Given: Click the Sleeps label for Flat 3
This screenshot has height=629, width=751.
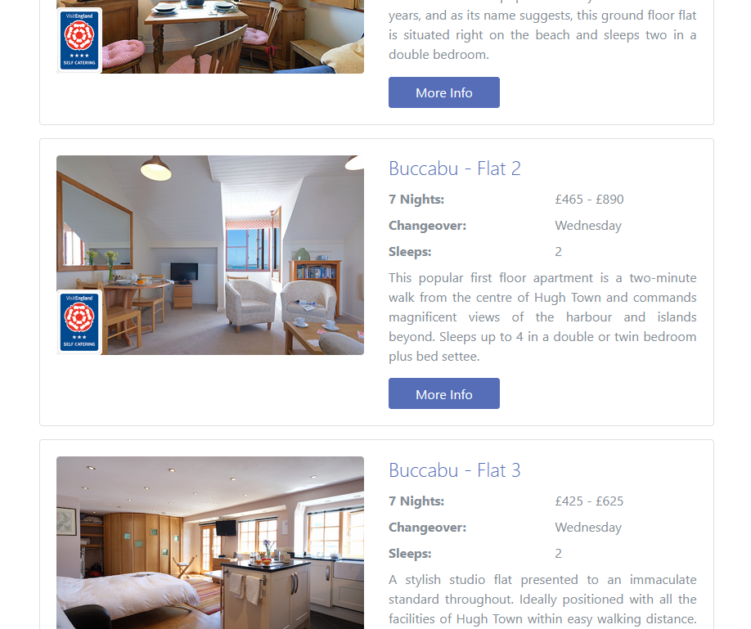Looking at the screenshot, I should click(410, 554).
